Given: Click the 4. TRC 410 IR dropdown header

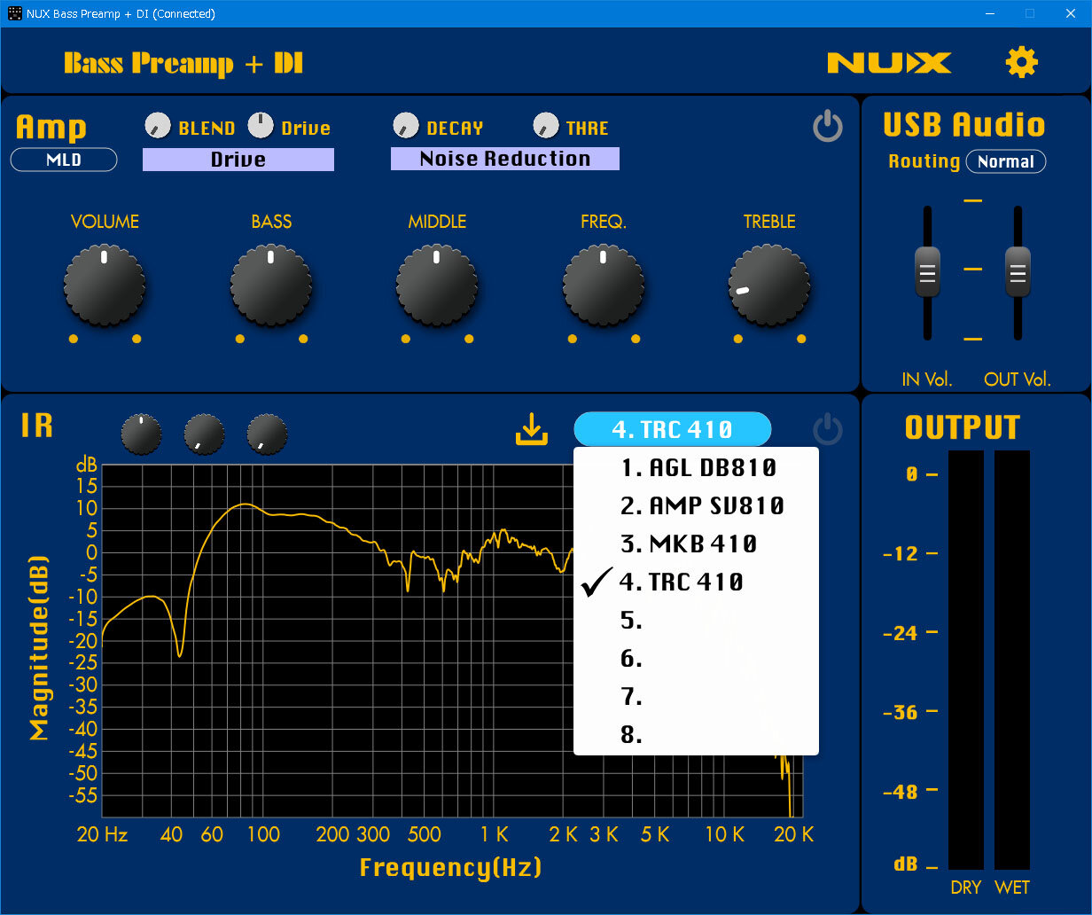Looking at the screenshot, I should pyautogui.click(x=673, y=430).
